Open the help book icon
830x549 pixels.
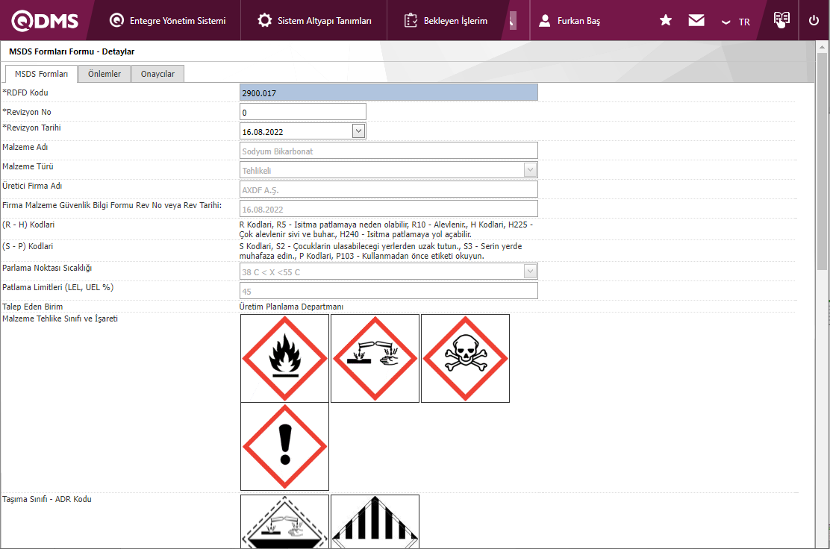pyautogui.click(x=781, y=19)
